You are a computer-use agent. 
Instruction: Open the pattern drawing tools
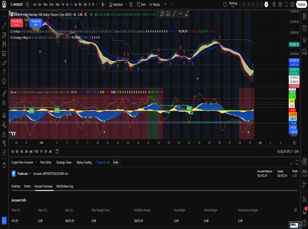[4, 44]
